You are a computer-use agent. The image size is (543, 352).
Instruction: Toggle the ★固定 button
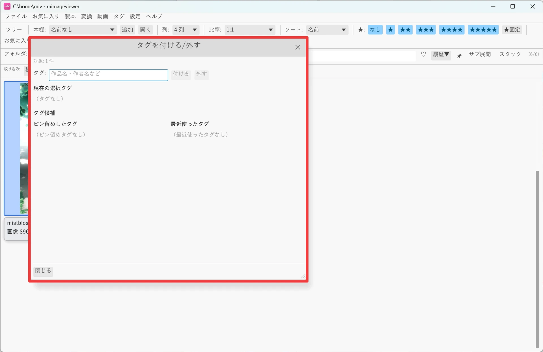click(x=512, y=30)
